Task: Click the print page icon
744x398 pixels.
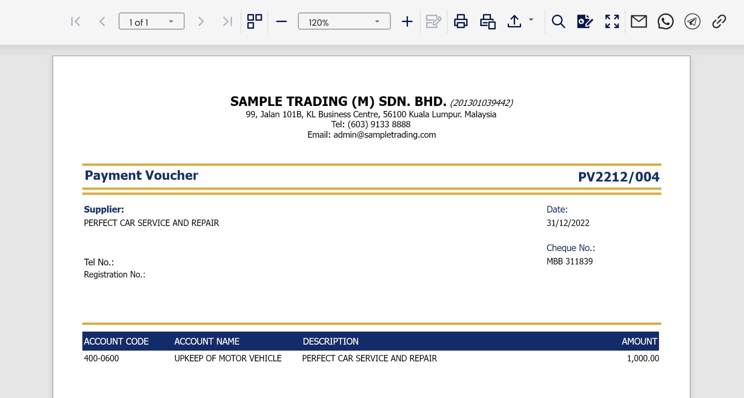Action: (x=488, y=22)
